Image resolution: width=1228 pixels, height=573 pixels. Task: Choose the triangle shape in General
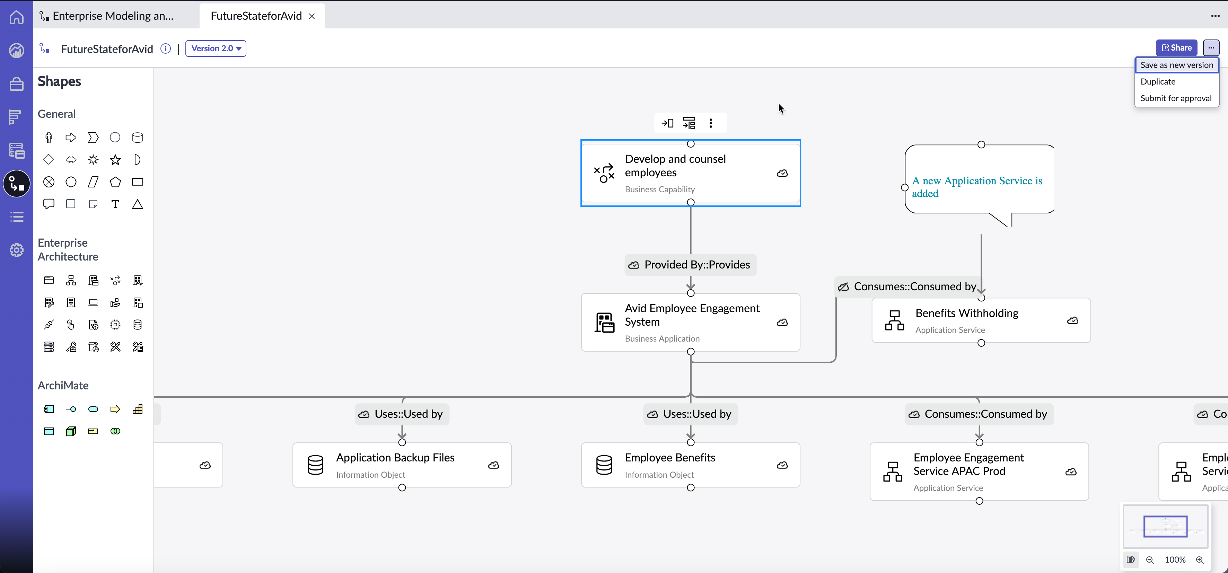[137, 204]
